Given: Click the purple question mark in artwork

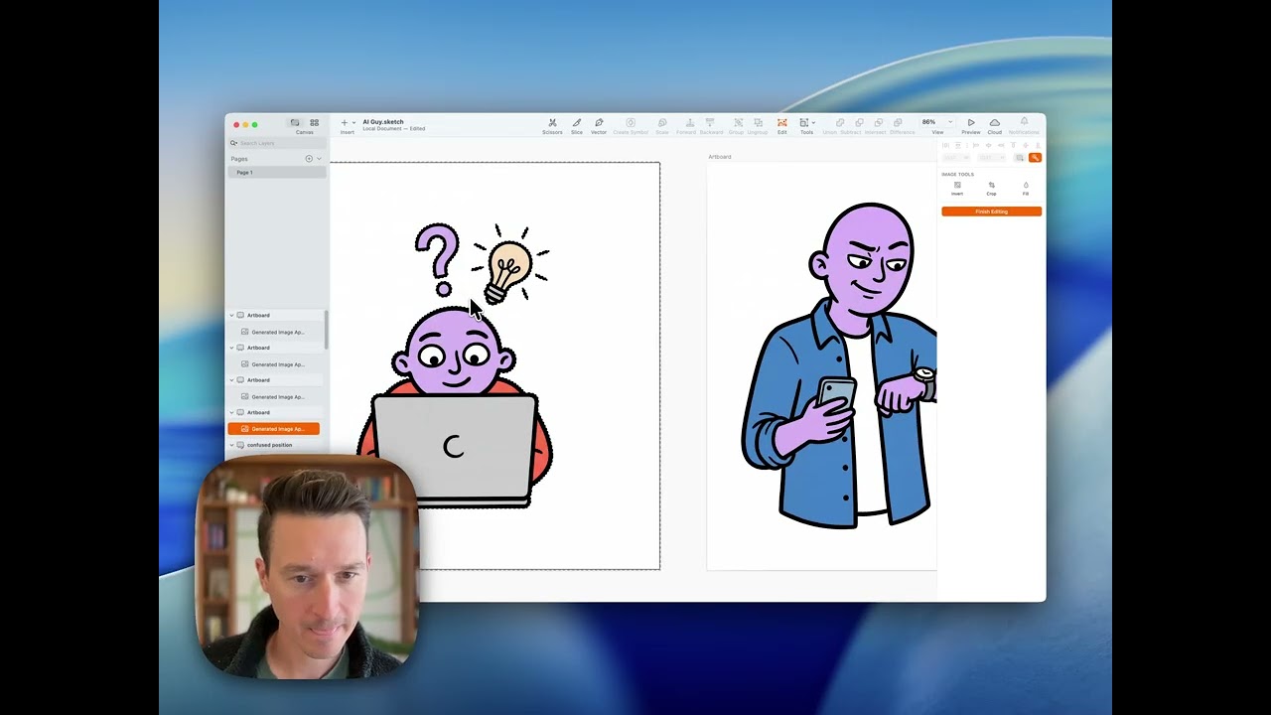Looking at the screenshot, I should 438,259.
